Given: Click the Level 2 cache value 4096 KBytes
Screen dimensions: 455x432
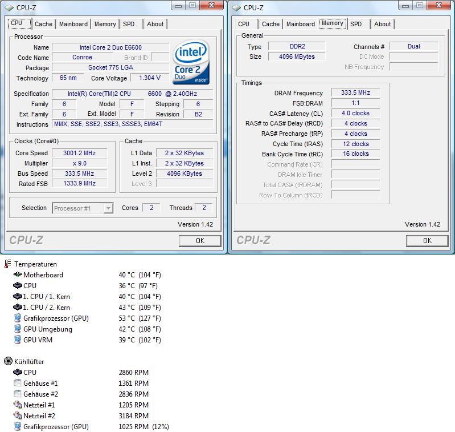Looking at the screenshot, I should (x=185, y=173).
